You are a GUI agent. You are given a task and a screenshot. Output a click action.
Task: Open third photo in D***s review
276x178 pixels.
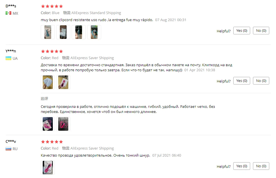pos(79,32)
